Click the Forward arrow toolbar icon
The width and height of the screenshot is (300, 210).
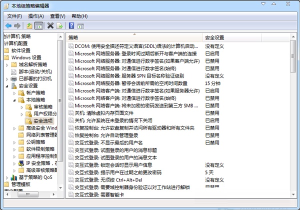click(x=17, y=25)
